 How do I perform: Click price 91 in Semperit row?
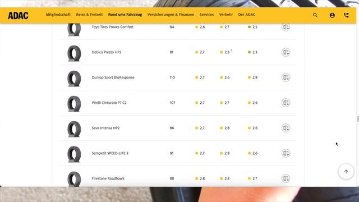172,153
